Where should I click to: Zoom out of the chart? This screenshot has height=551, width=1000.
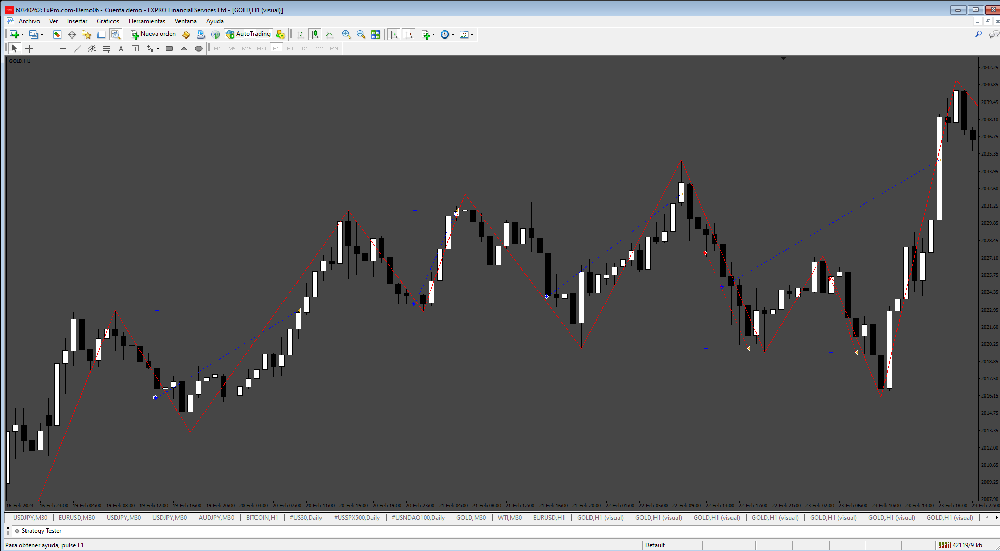(x=361, y=34)
